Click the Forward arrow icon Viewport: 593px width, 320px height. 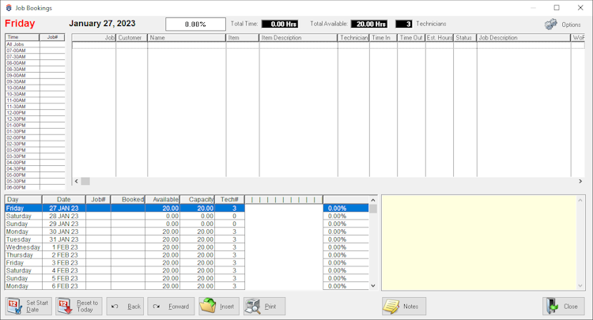(x=157, y=307)
